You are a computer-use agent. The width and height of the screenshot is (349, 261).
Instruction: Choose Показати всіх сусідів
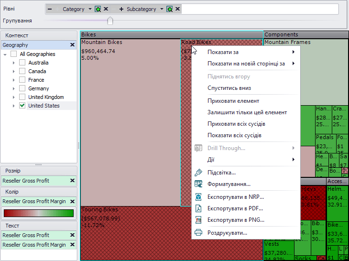pyautogui.click(x=246, y=135)
